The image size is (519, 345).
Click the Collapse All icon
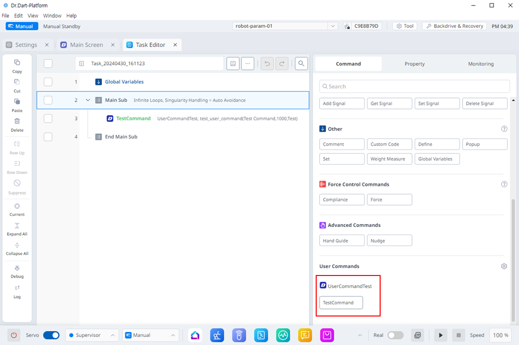[17, 245]
